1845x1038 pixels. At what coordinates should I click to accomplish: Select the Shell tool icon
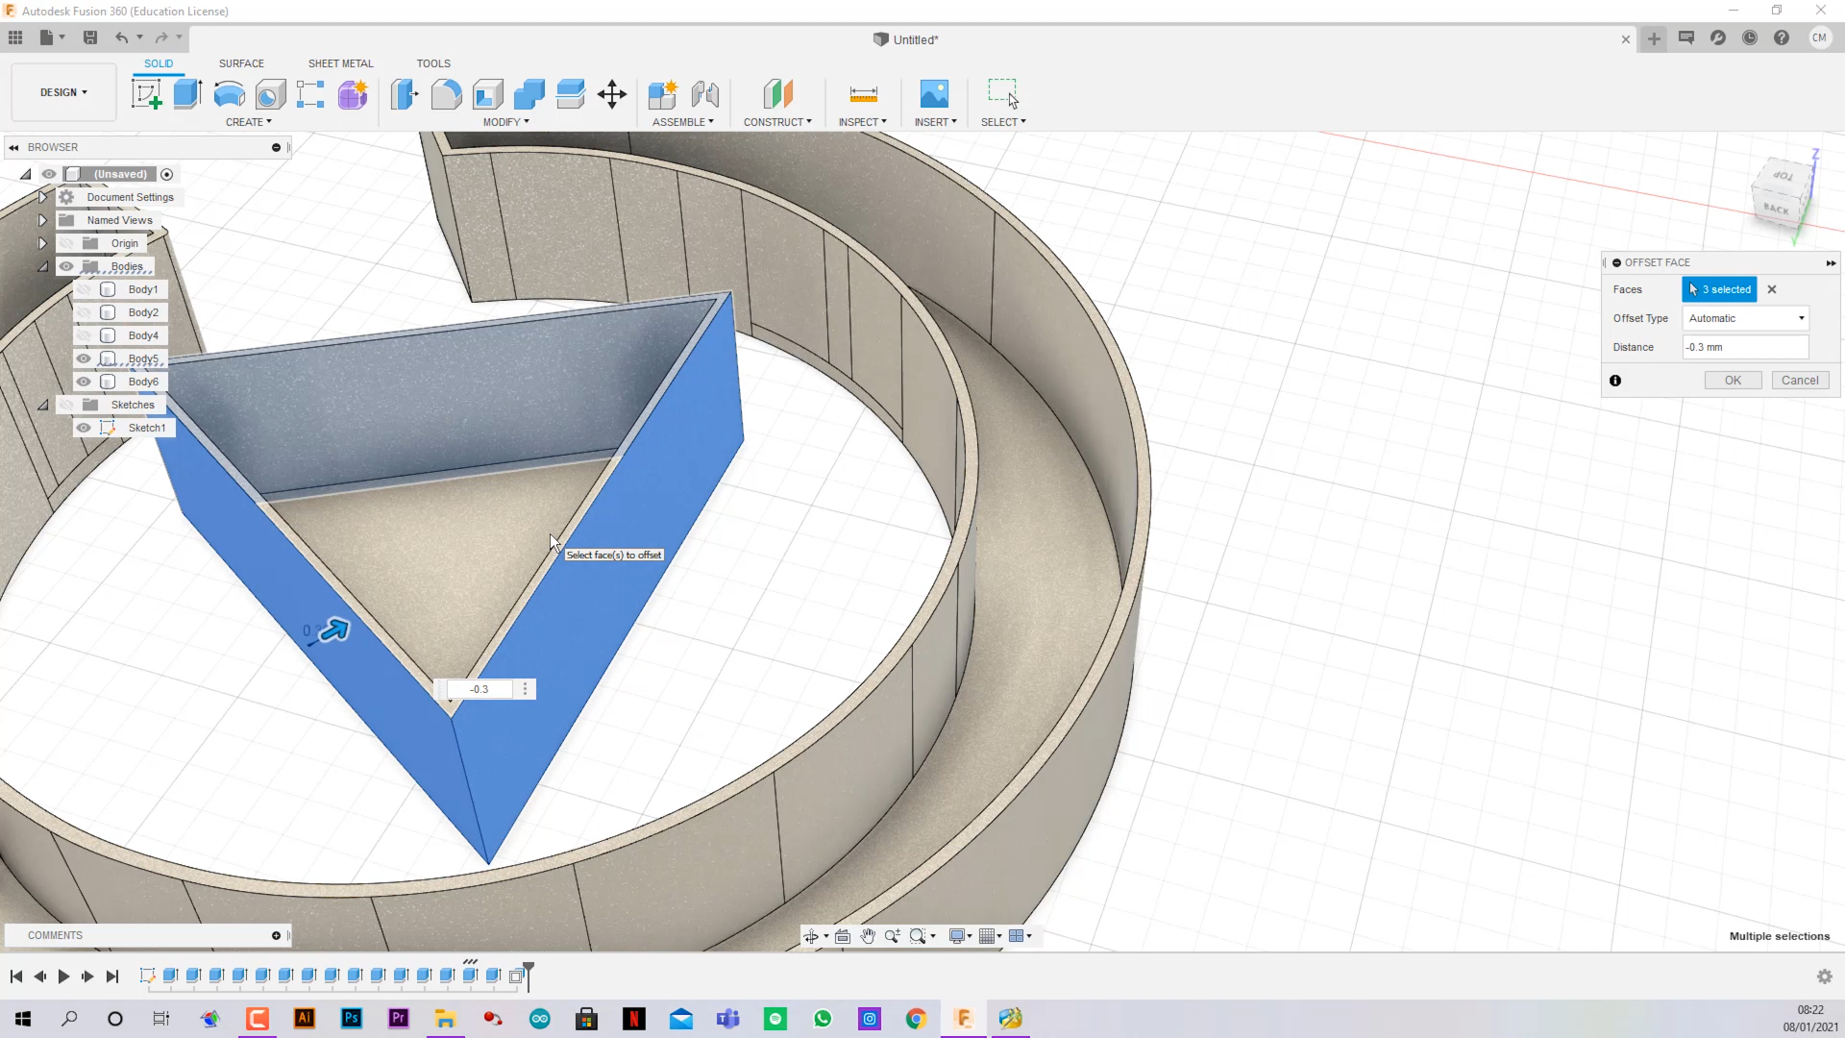(487, 94)
